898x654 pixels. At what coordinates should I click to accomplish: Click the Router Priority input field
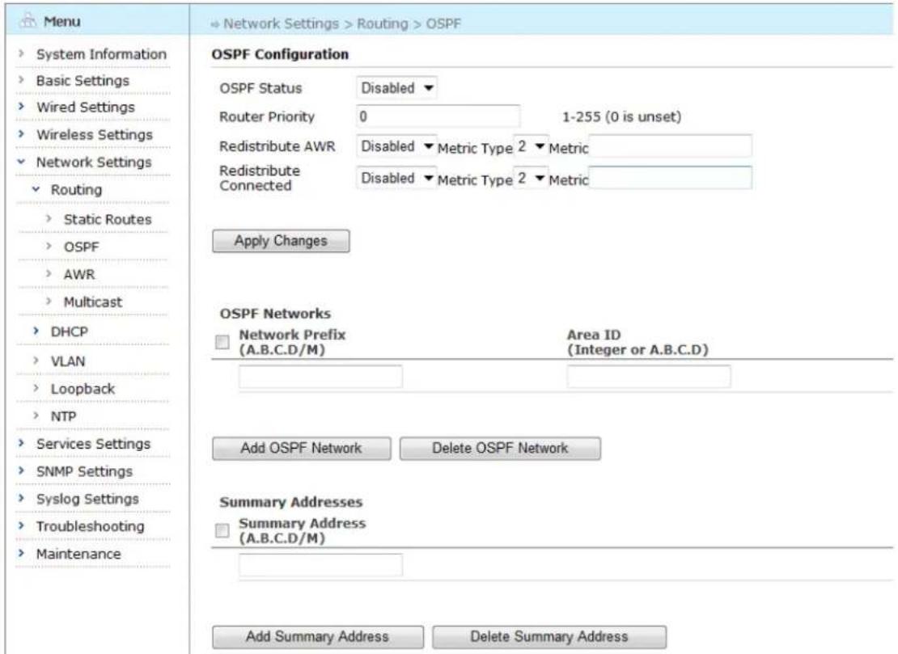coord(438,116)
